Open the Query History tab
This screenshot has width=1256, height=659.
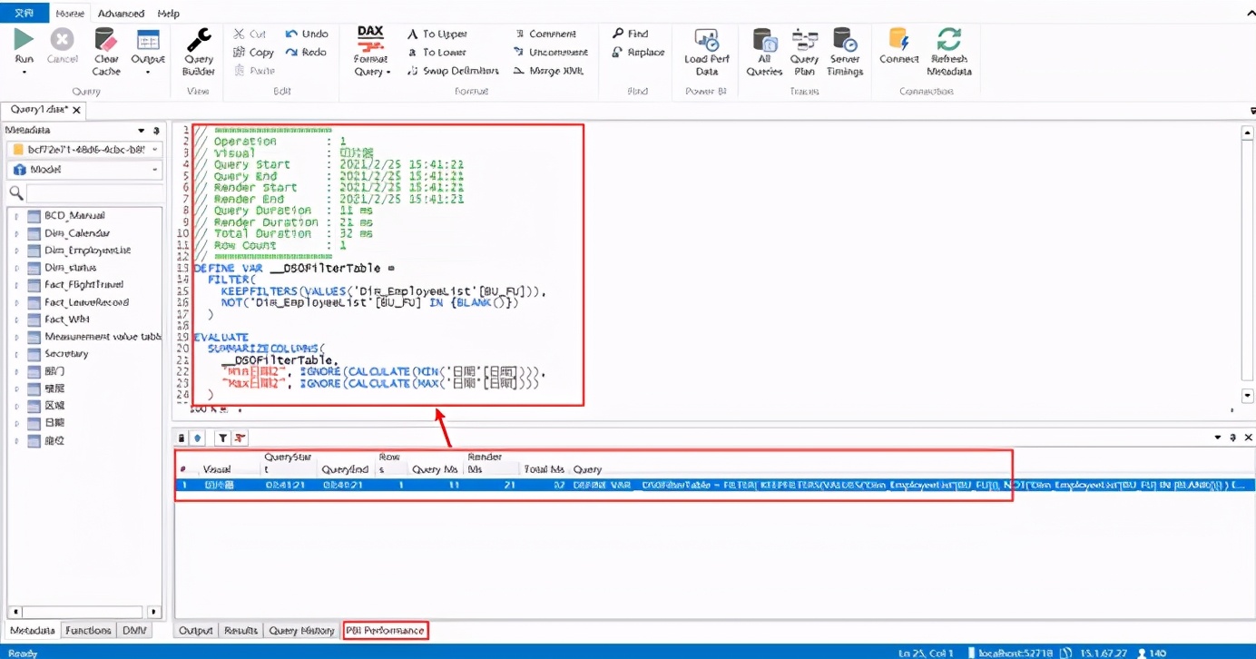[x=302, y=630]
